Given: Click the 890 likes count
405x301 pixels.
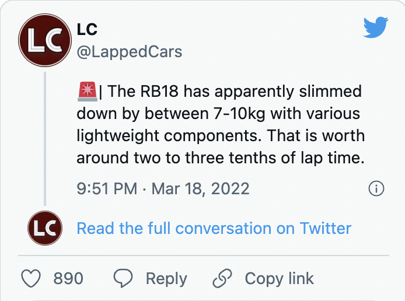Looking at the screenshot, I should tap(68, 278).
